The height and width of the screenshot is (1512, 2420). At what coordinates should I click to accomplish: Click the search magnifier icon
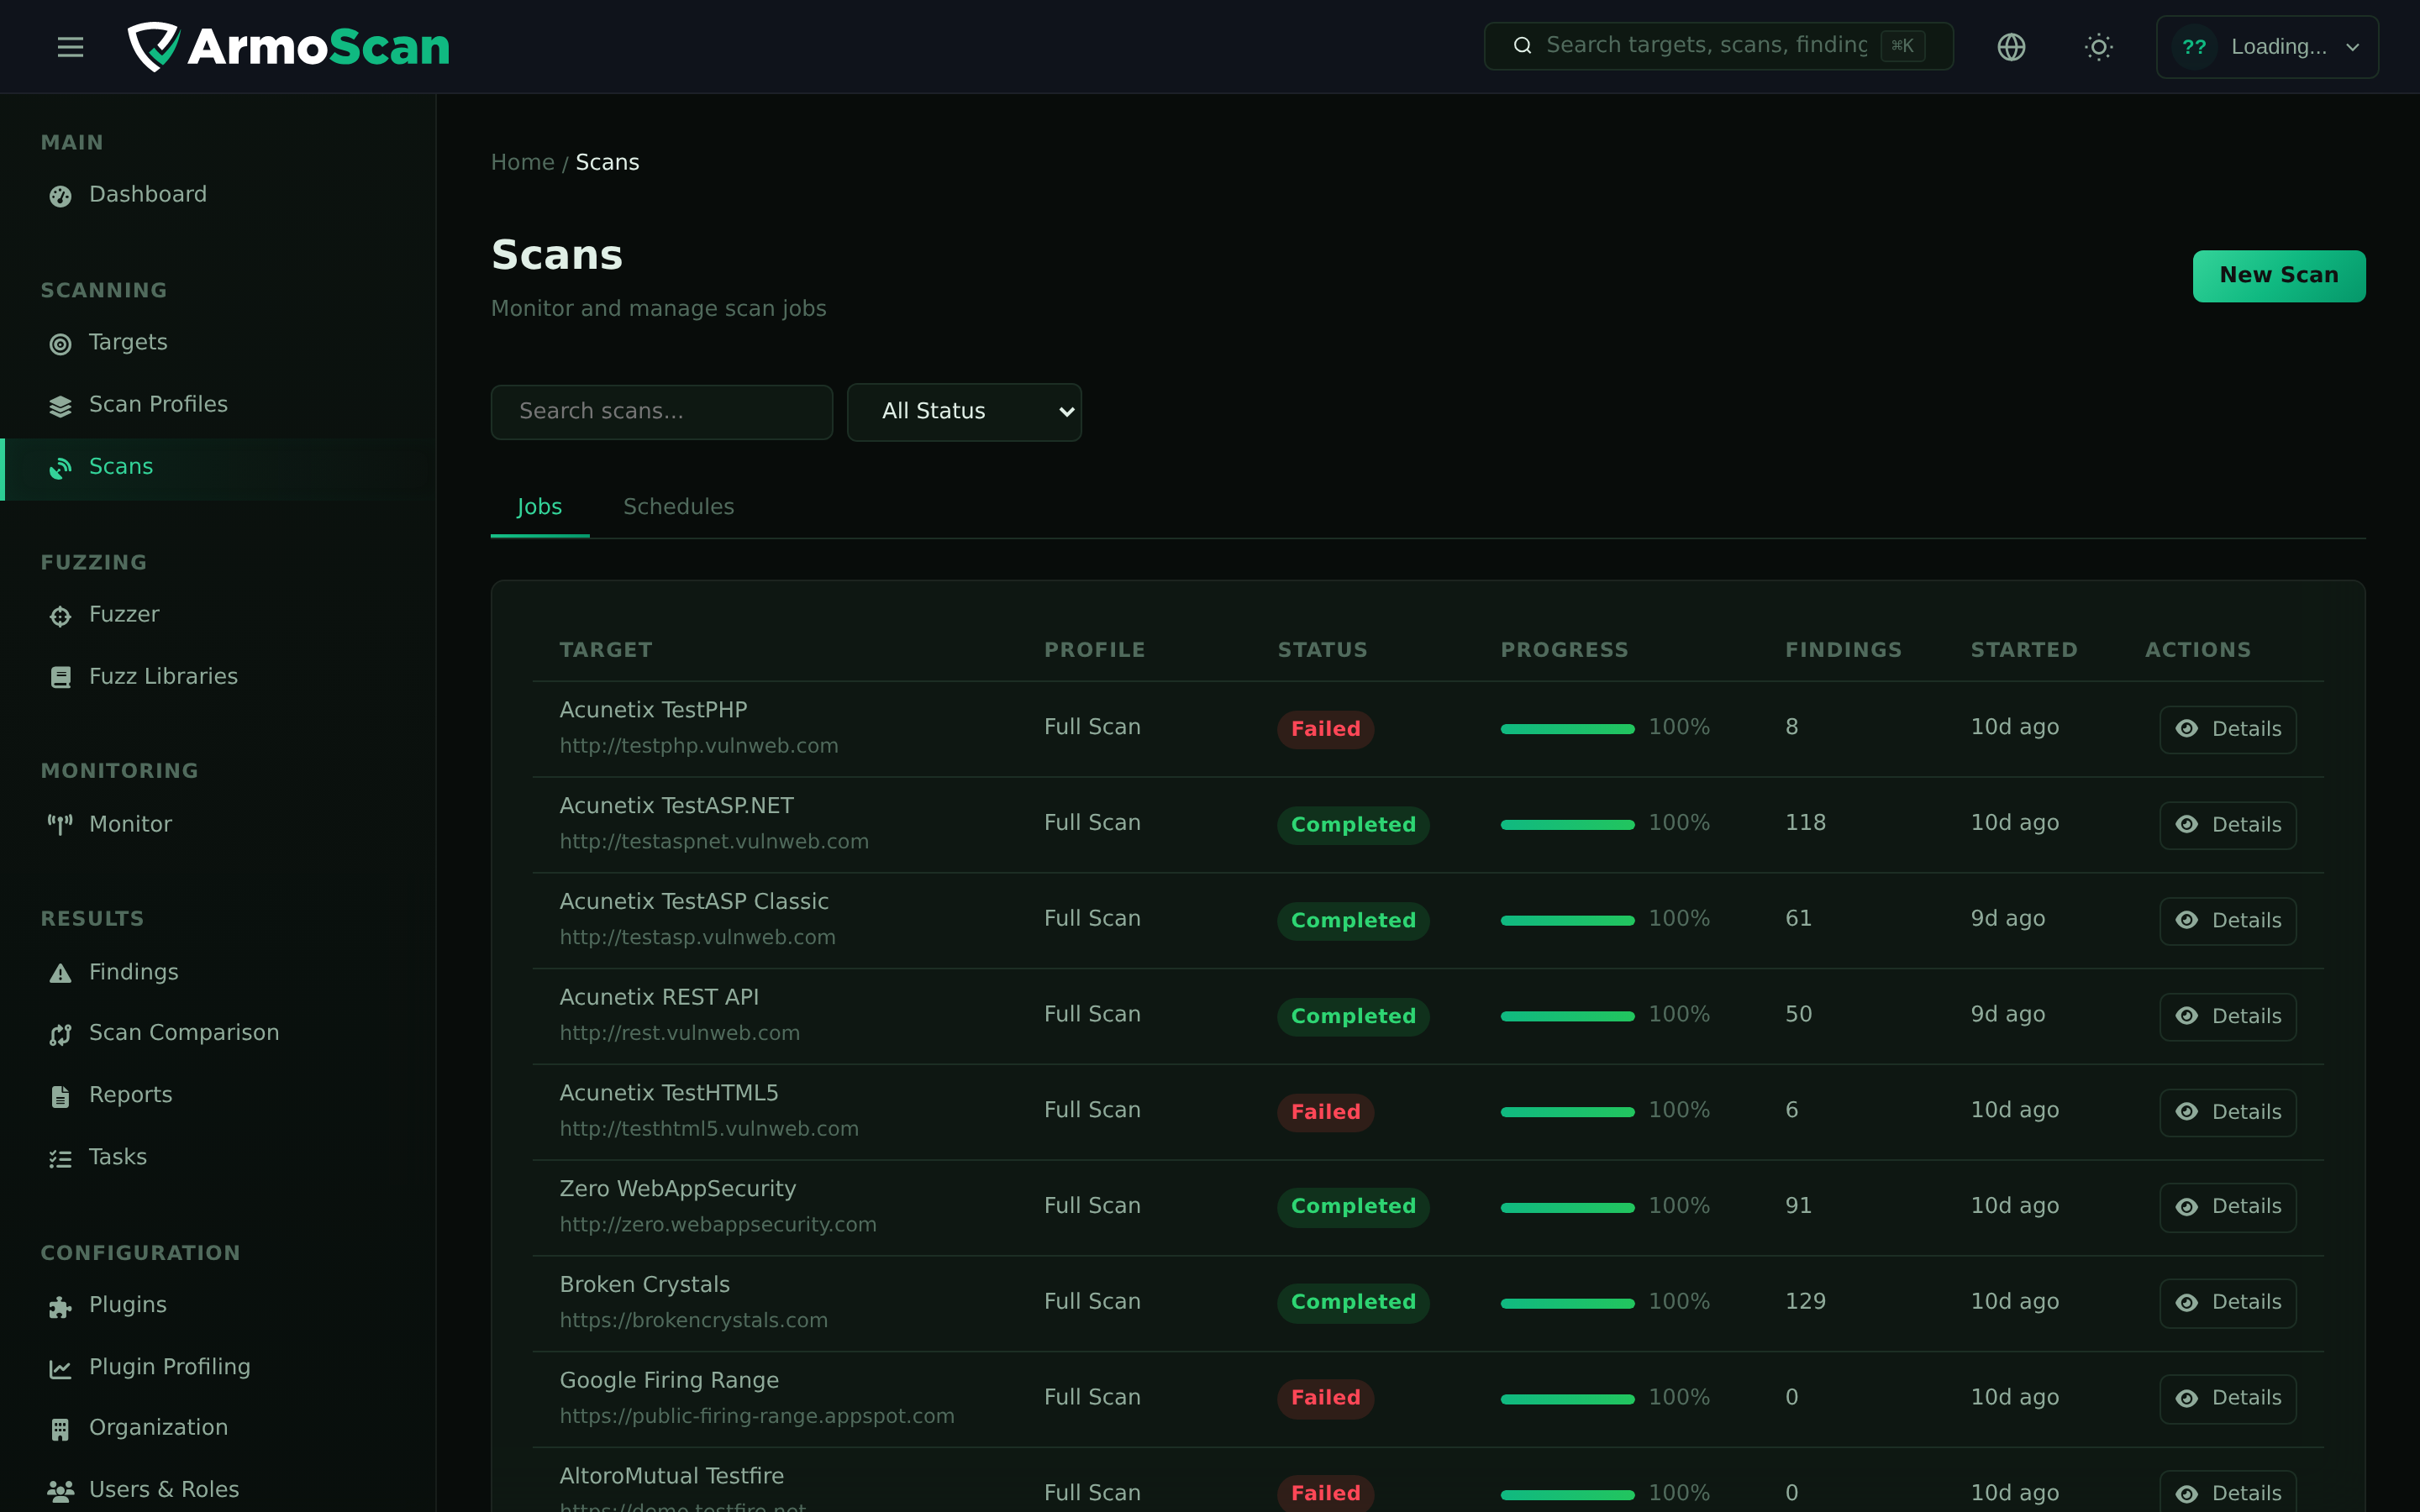coord(1522,46)
